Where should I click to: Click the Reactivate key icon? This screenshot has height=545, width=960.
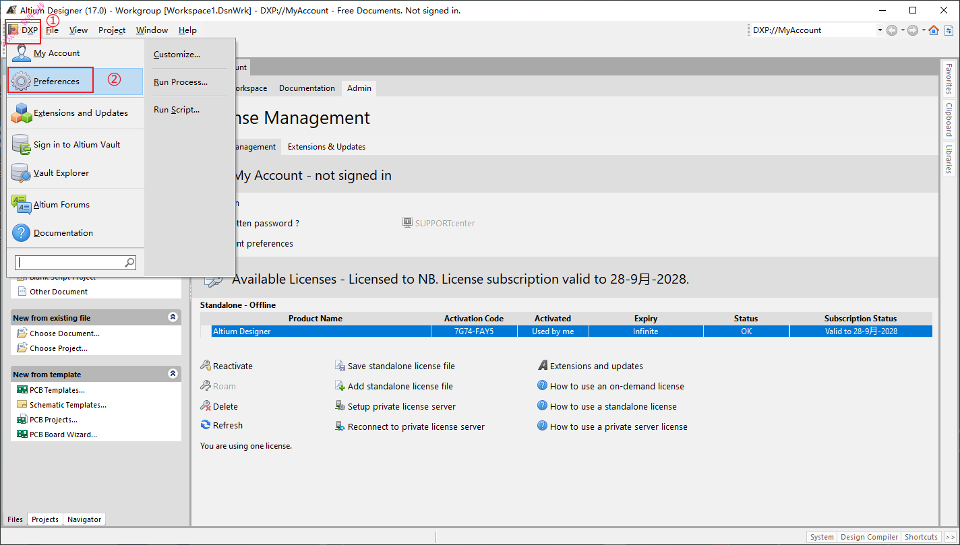206,366
